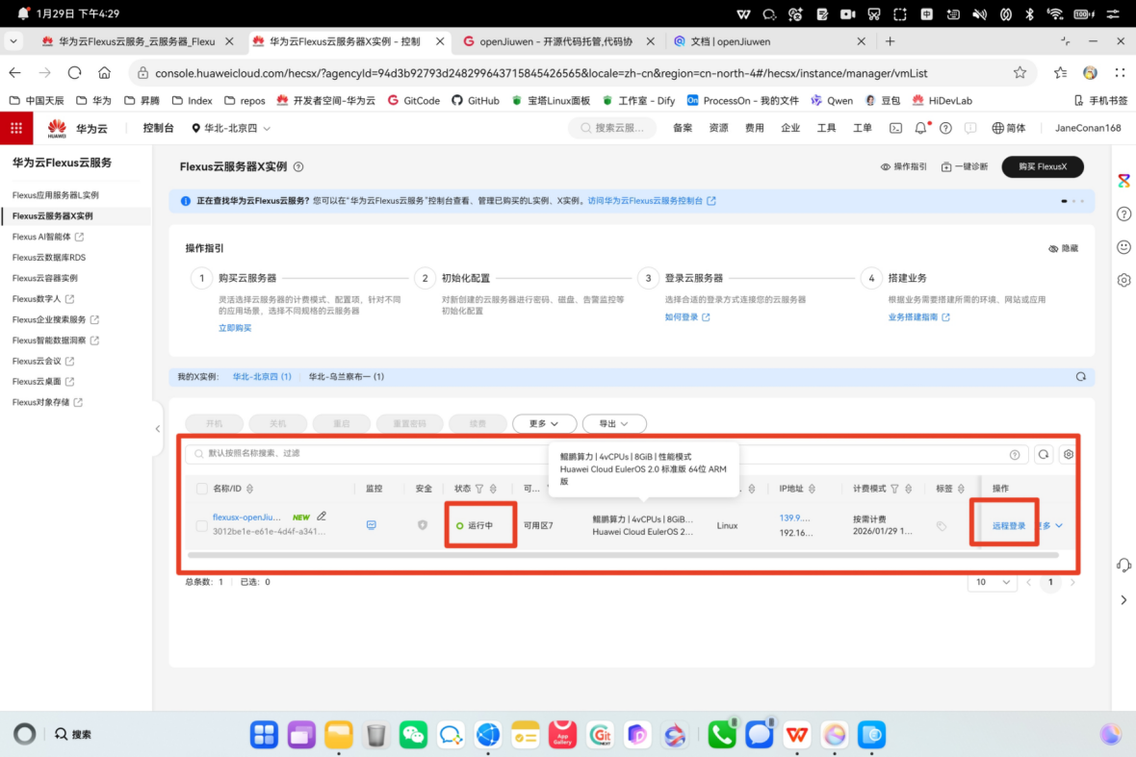Open the right sidebar settings hexagon icon

coord(1123,279)
